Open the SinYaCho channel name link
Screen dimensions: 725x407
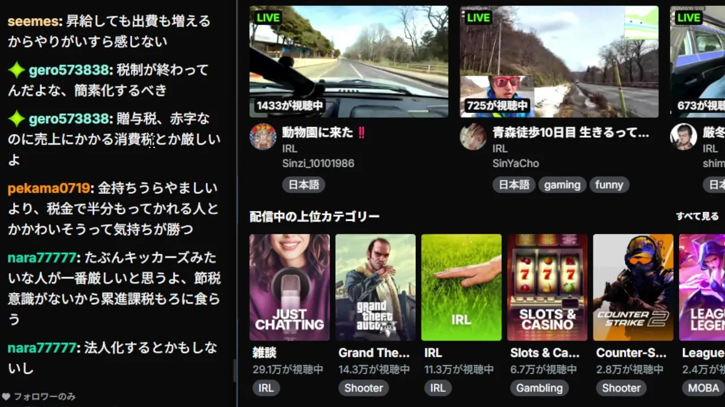516,163
